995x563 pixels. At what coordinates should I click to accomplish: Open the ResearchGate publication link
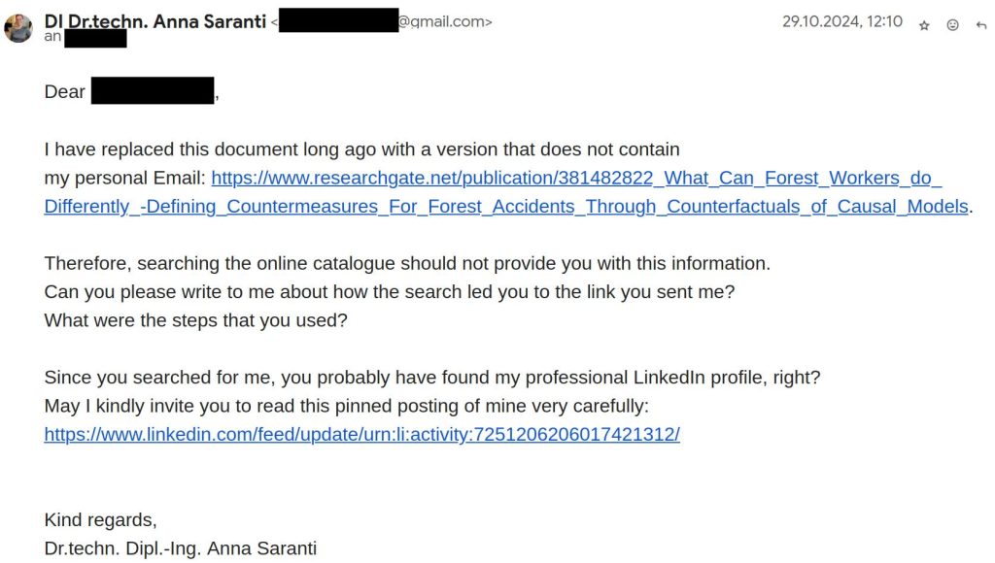click(x=576, y=178)
